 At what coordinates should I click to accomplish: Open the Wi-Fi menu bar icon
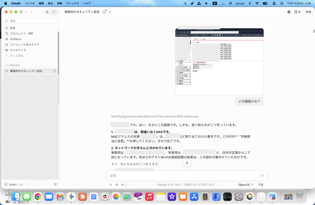click(x=257, y=3)
